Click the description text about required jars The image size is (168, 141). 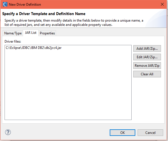pos(74,23)
